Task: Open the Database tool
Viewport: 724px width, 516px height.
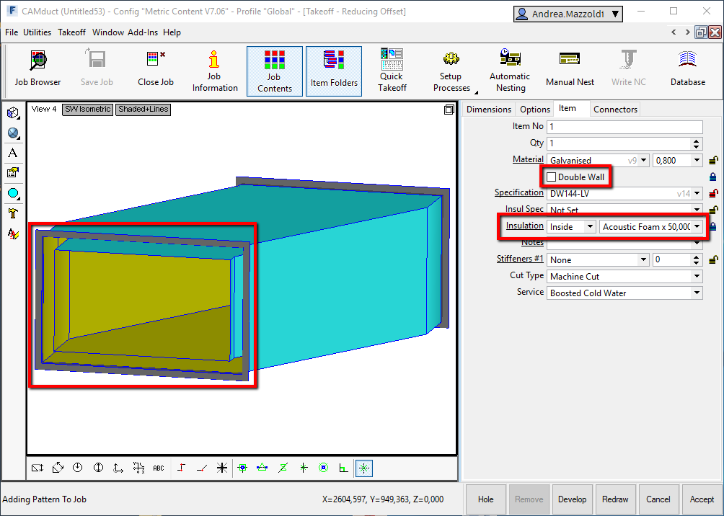Action: pos(687,70)
